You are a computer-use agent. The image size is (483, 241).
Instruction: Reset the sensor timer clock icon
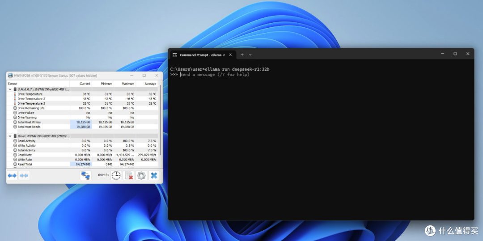pos(116,176)
